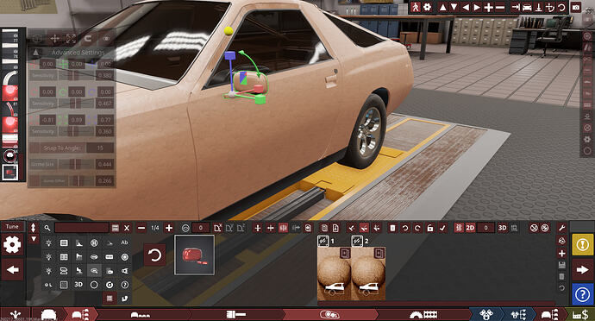The width and height of the screenshot is (595, 321).
Task: Select the 3D fixtures category
Action: click(78, 285)
